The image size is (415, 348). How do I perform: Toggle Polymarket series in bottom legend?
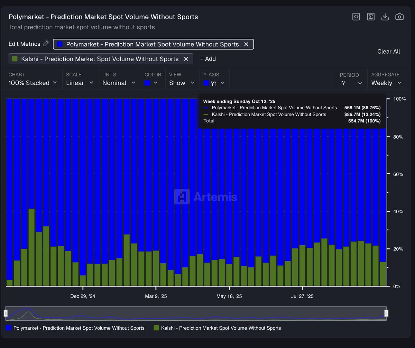pos(75,328)
